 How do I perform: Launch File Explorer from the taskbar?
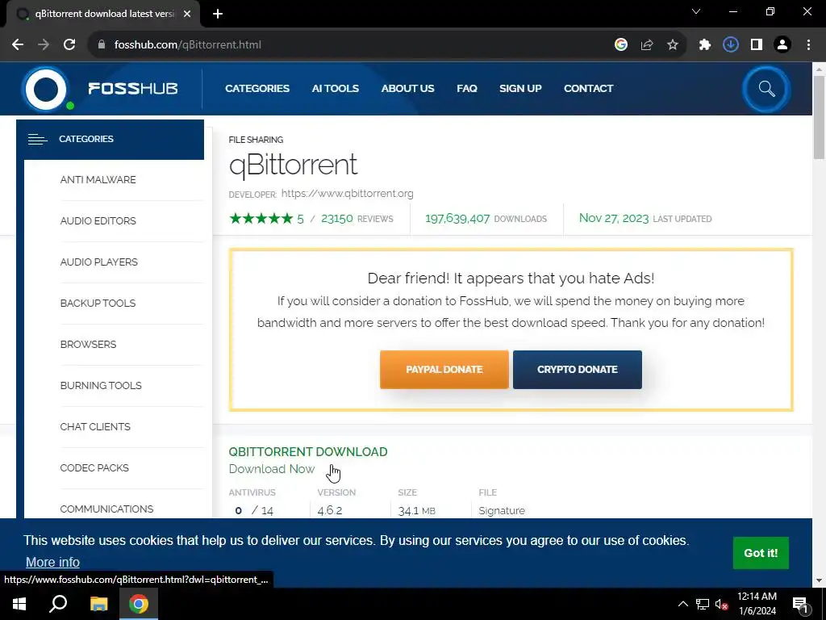pyautogui.click(x=98, y=604)
